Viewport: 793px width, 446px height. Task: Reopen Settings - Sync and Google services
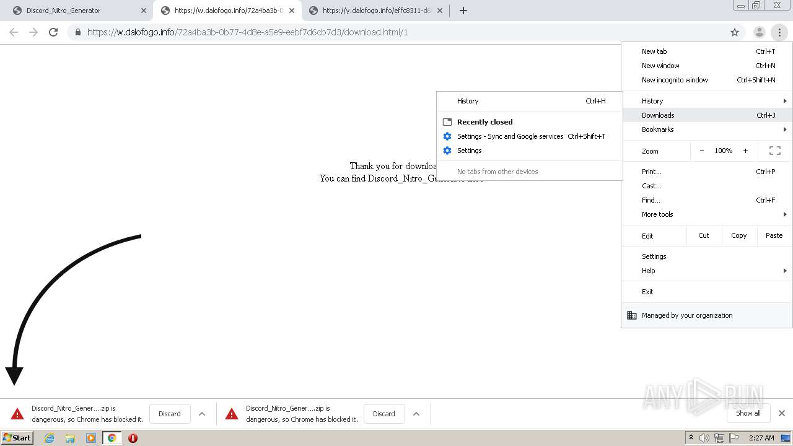coord(530,136)
